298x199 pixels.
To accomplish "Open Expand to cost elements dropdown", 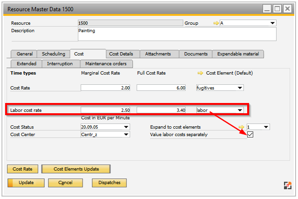I will 266,127.
